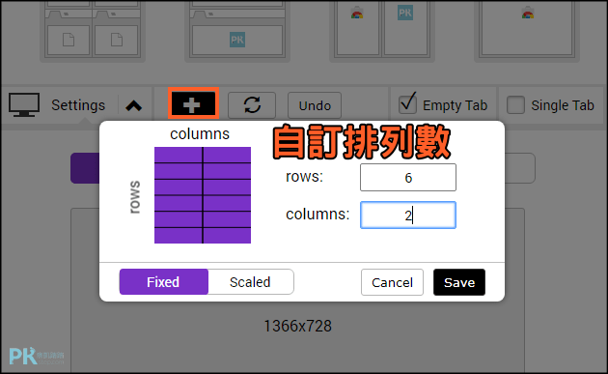The width and height of the screenshot is (608, 374).
Task: Collapse settings with the up chevron
Action: pyautogui.click(x=134, y=105)
